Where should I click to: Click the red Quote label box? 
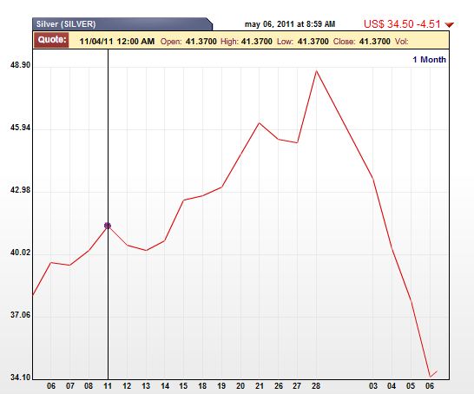[x=52, y=40]
